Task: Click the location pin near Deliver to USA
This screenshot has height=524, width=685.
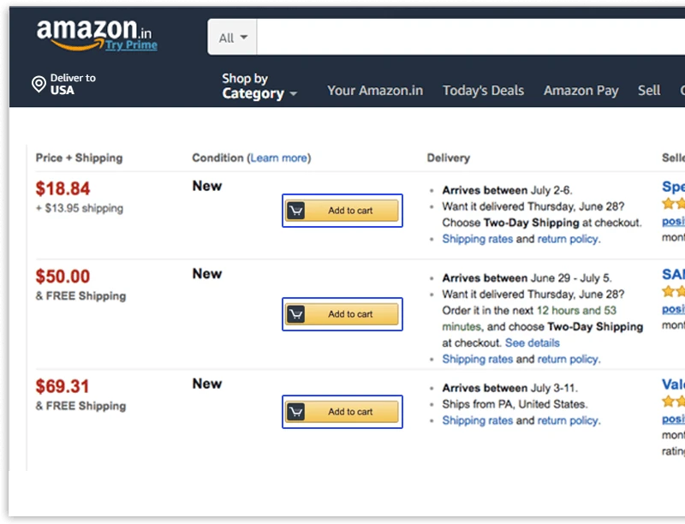Action: [38, 83]
